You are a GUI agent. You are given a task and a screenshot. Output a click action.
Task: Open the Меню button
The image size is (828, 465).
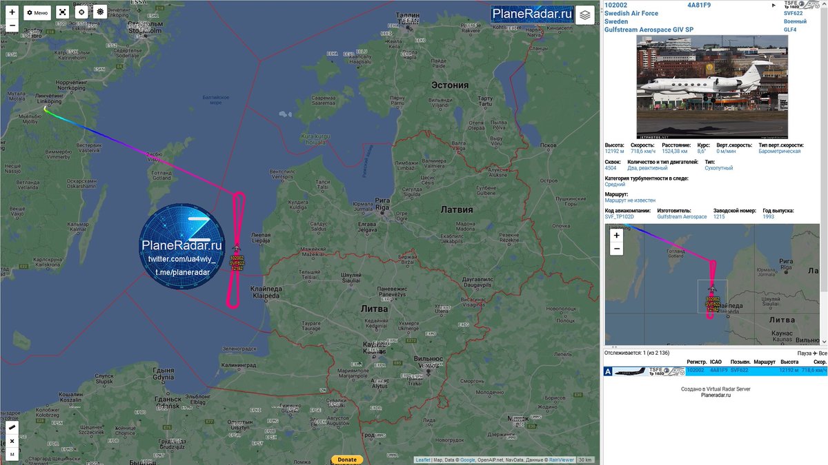tap(37, 12)
